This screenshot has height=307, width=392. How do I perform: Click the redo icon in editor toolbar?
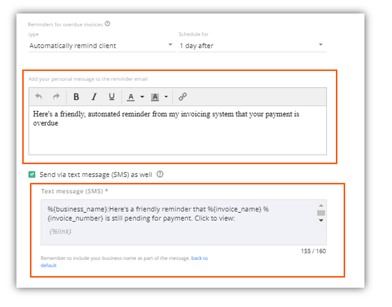(x=56, y=97)
